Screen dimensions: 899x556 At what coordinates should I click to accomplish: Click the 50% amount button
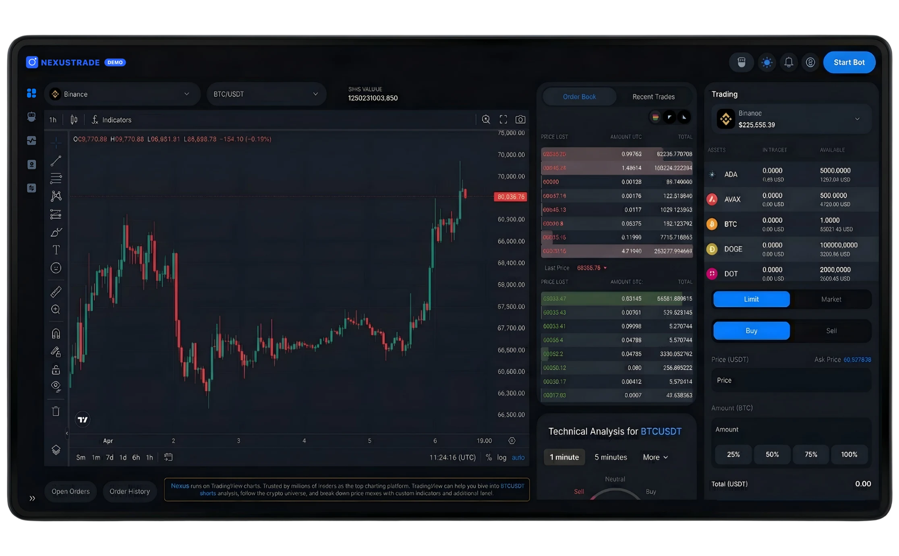click(772, 454)
